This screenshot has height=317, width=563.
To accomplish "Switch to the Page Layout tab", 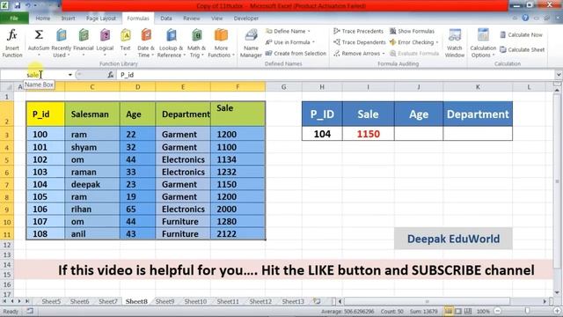I will coord(101,18).
